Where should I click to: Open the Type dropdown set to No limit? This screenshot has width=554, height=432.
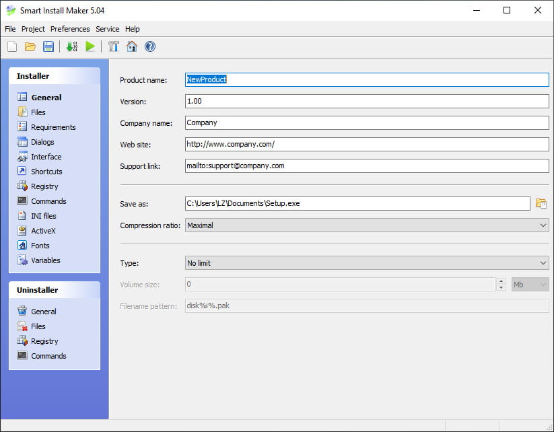coord(367,263)
